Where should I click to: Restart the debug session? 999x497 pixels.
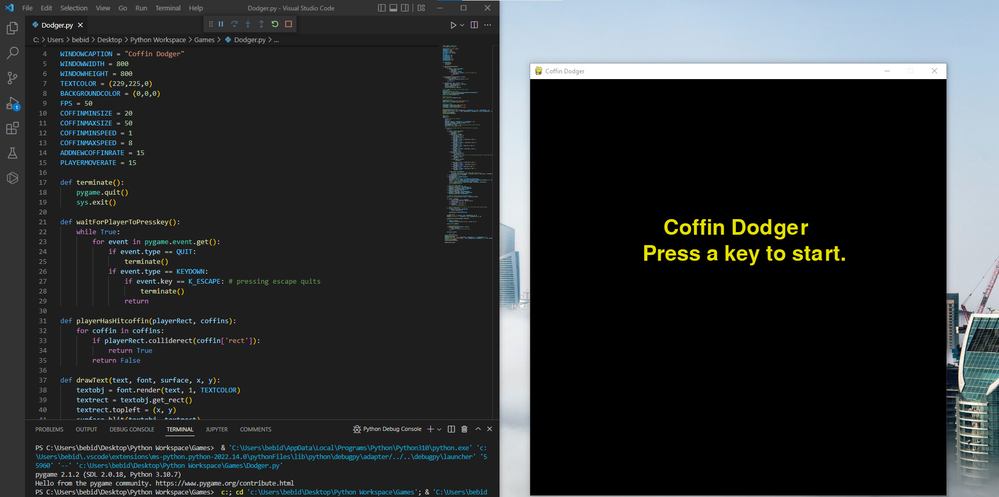click(275, 24)
